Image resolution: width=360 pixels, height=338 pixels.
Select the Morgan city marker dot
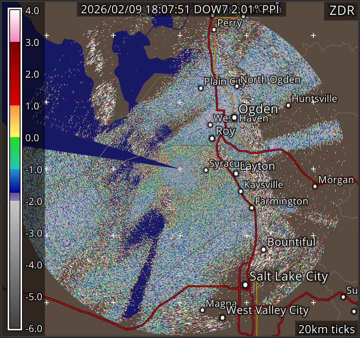315,186
